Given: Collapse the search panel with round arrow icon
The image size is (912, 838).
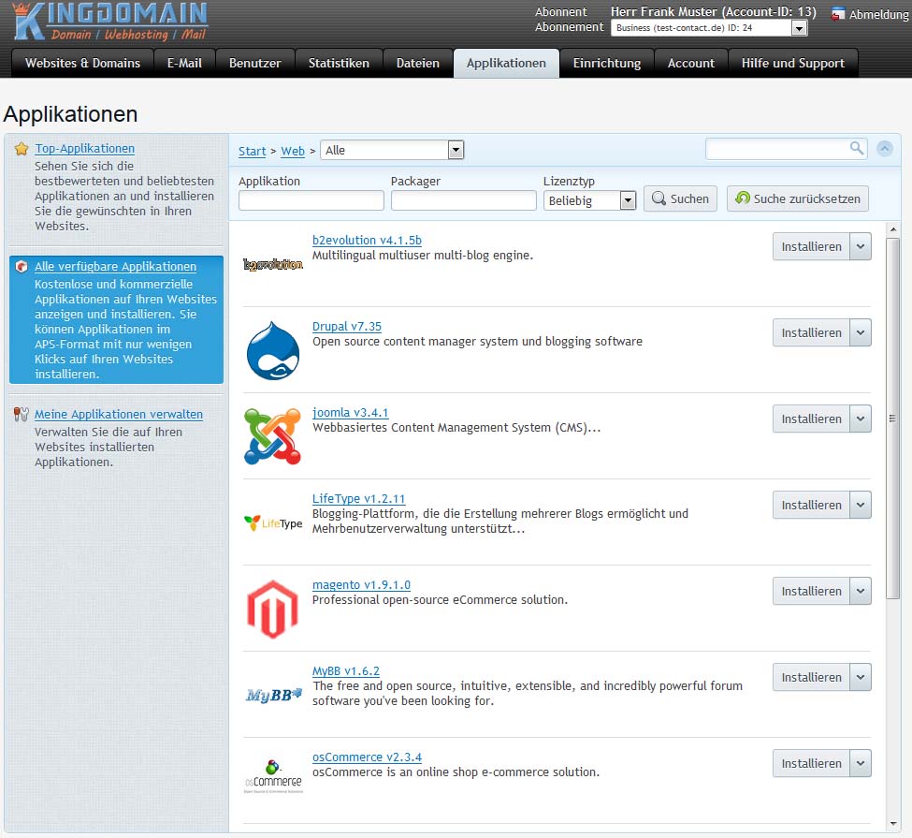Looking at the screenshot, I should (885, 149).
